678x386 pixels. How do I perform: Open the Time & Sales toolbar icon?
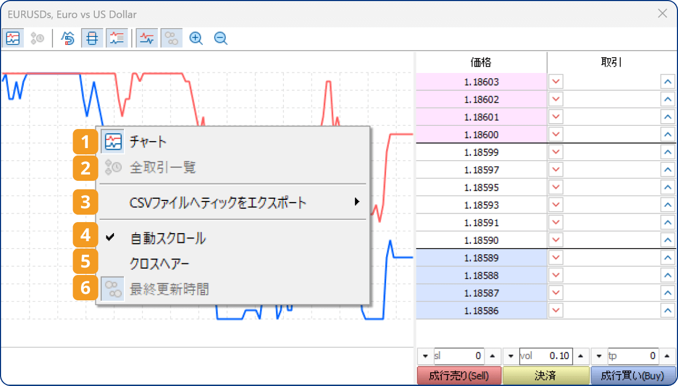point(37,38)
